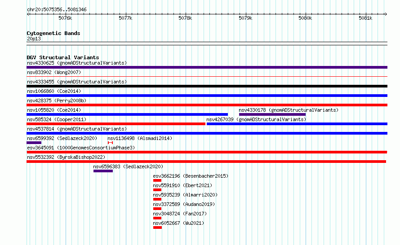Select the blue nsv1066860 variant bar

click(207, 96)
